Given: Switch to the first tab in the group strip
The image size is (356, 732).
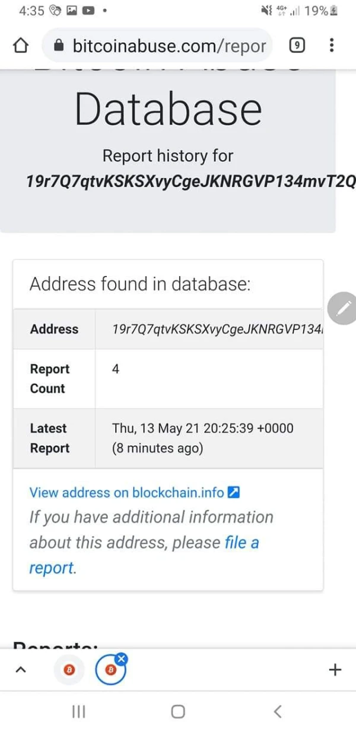Looking at the screenshot, I should pyautogui.click(x=69, y=670).
